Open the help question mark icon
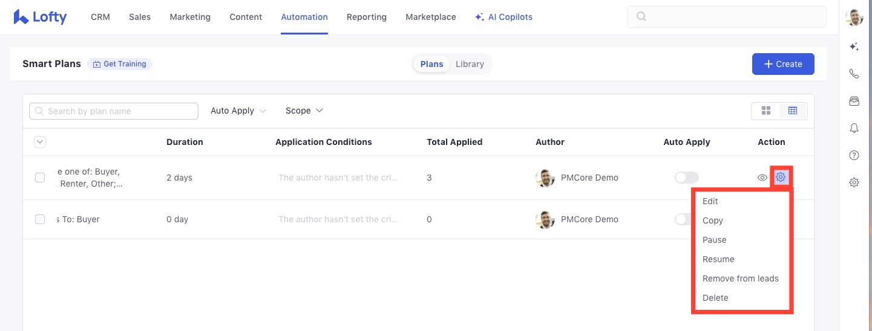The image size is (872, 331). (854, 155)
